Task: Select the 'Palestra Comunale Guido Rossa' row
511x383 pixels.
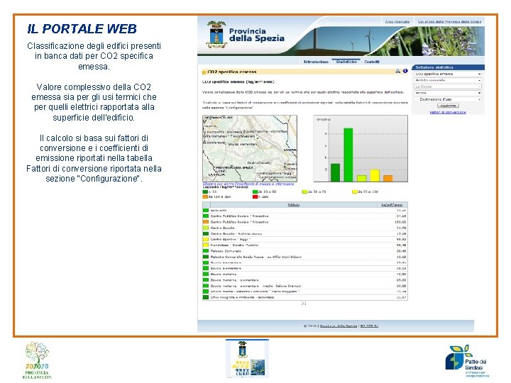Action: 304,257
